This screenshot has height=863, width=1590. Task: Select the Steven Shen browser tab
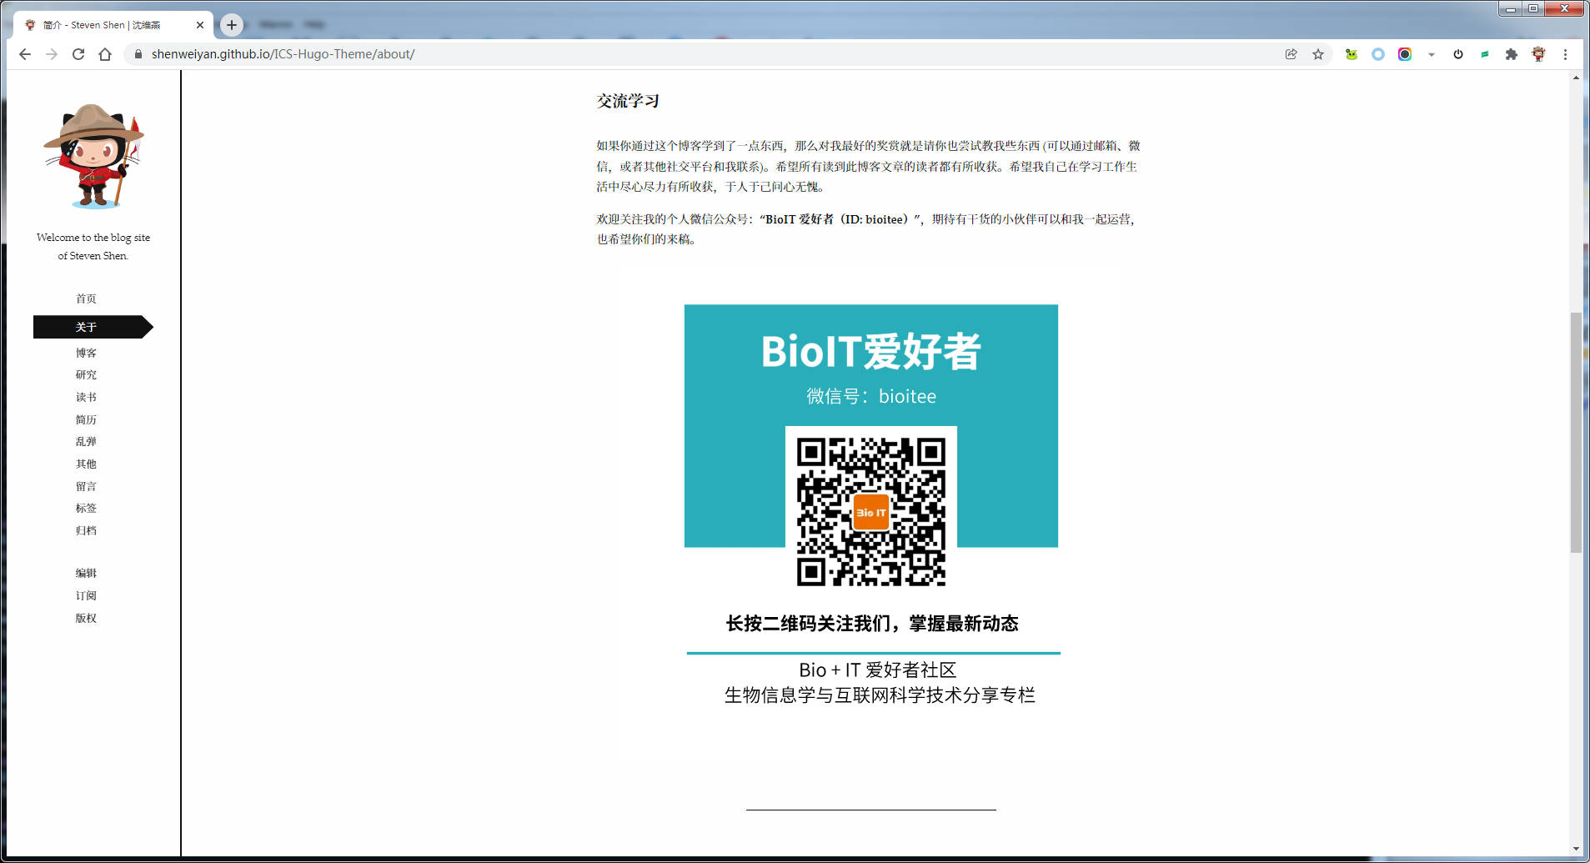(x=113, y=25)
